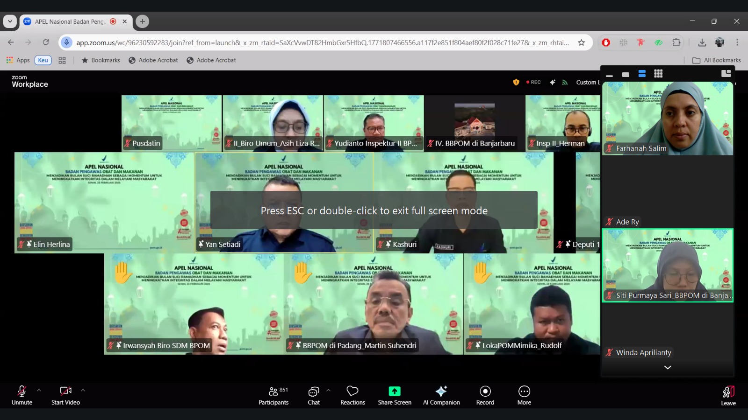
Task: Select Martin Suhendri's video tile
Action: click(x=374, y=304)
